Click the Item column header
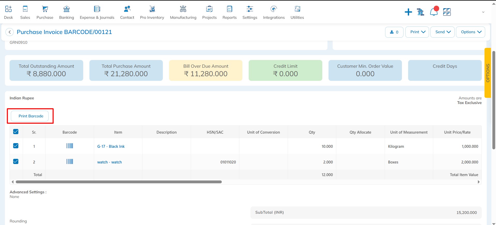 point(118,132)
